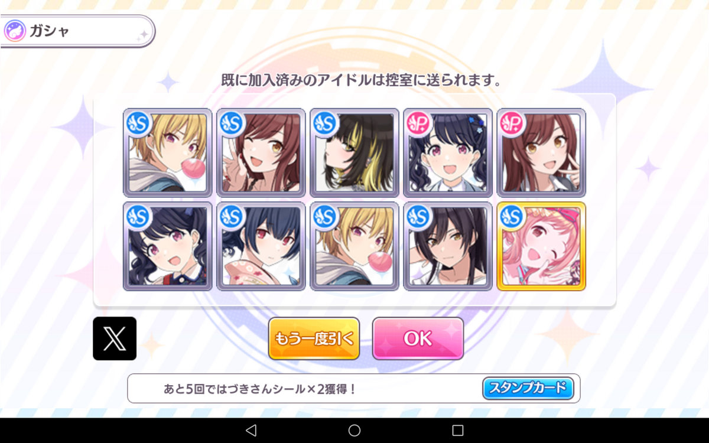Image resolution: width=709 pixels, height=443 pixels.
Task: Select the winking brown-haired idol card, top row
Action: tap(261, 152)
